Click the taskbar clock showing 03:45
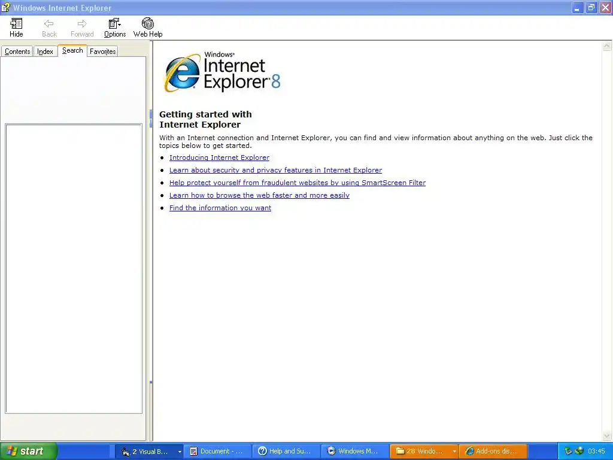The image size is (613, 460). pyautogui.click(x=597, y=452)
